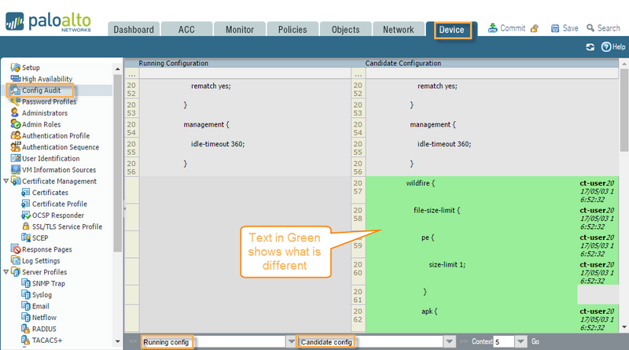This screenshot has width=629, height=350.
Task: Click the Password Profiles icon
Action: tap(15, 101)
